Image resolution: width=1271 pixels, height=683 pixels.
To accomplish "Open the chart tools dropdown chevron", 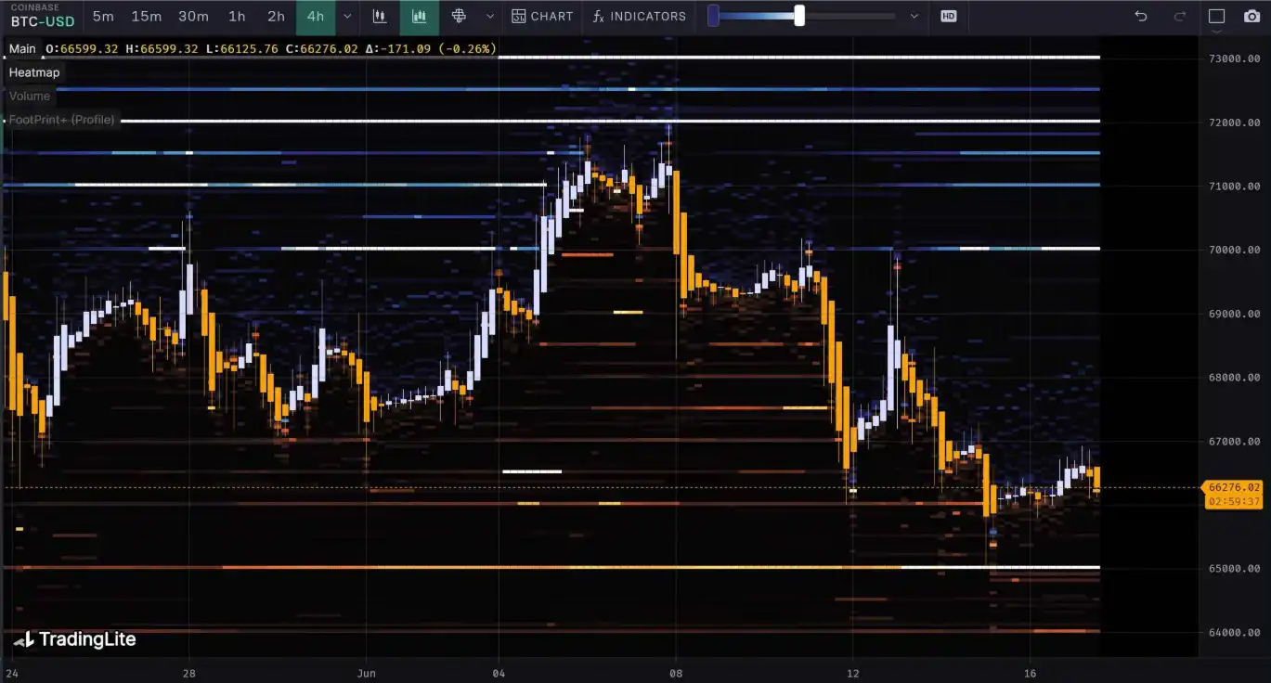I will coord(490,17).
